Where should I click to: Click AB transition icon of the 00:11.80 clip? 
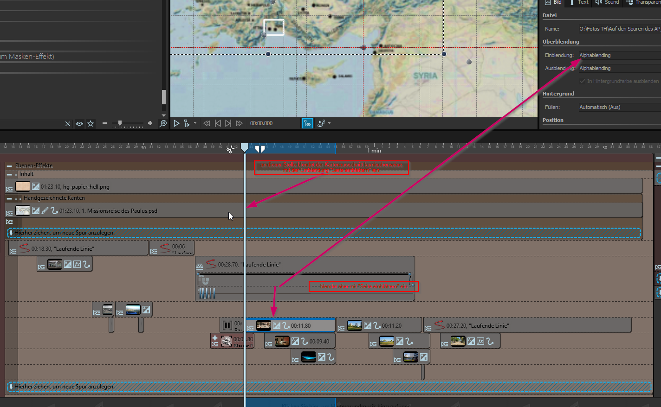277,325
